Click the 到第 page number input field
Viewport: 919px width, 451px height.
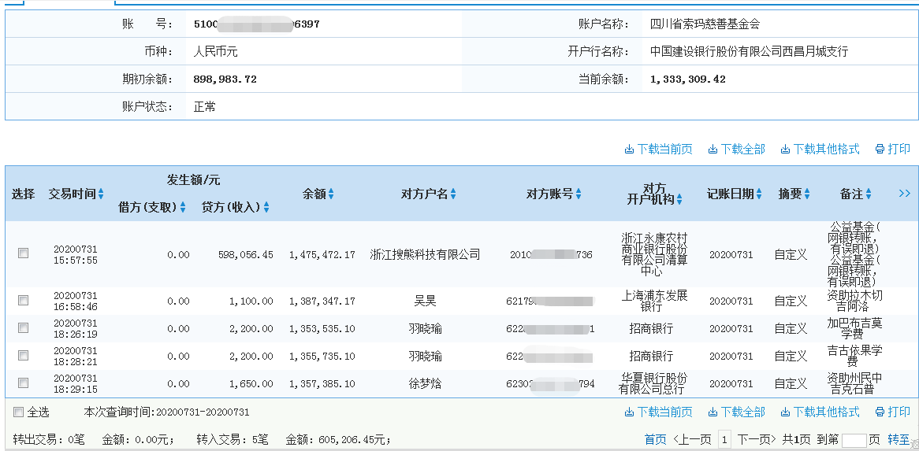854,440
